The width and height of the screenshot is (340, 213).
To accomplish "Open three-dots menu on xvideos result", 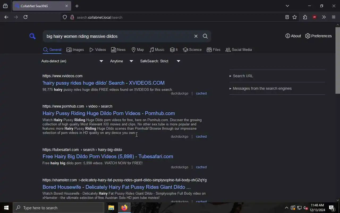I will tap(192, 93).
